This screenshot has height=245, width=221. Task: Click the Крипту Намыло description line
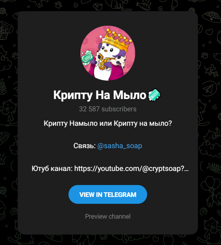tap(108, 124)
